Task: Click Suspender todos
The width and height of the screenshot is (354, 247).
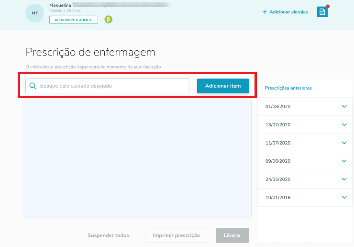Action: click(x=108, y=235)
